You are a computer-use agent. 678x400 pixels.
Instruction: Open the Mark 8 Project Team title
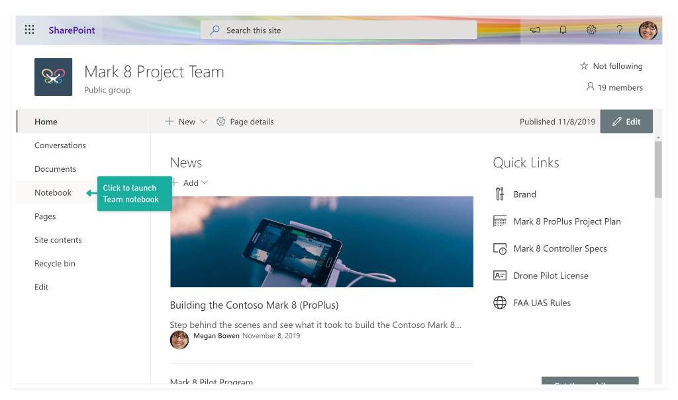click(154, 71)
